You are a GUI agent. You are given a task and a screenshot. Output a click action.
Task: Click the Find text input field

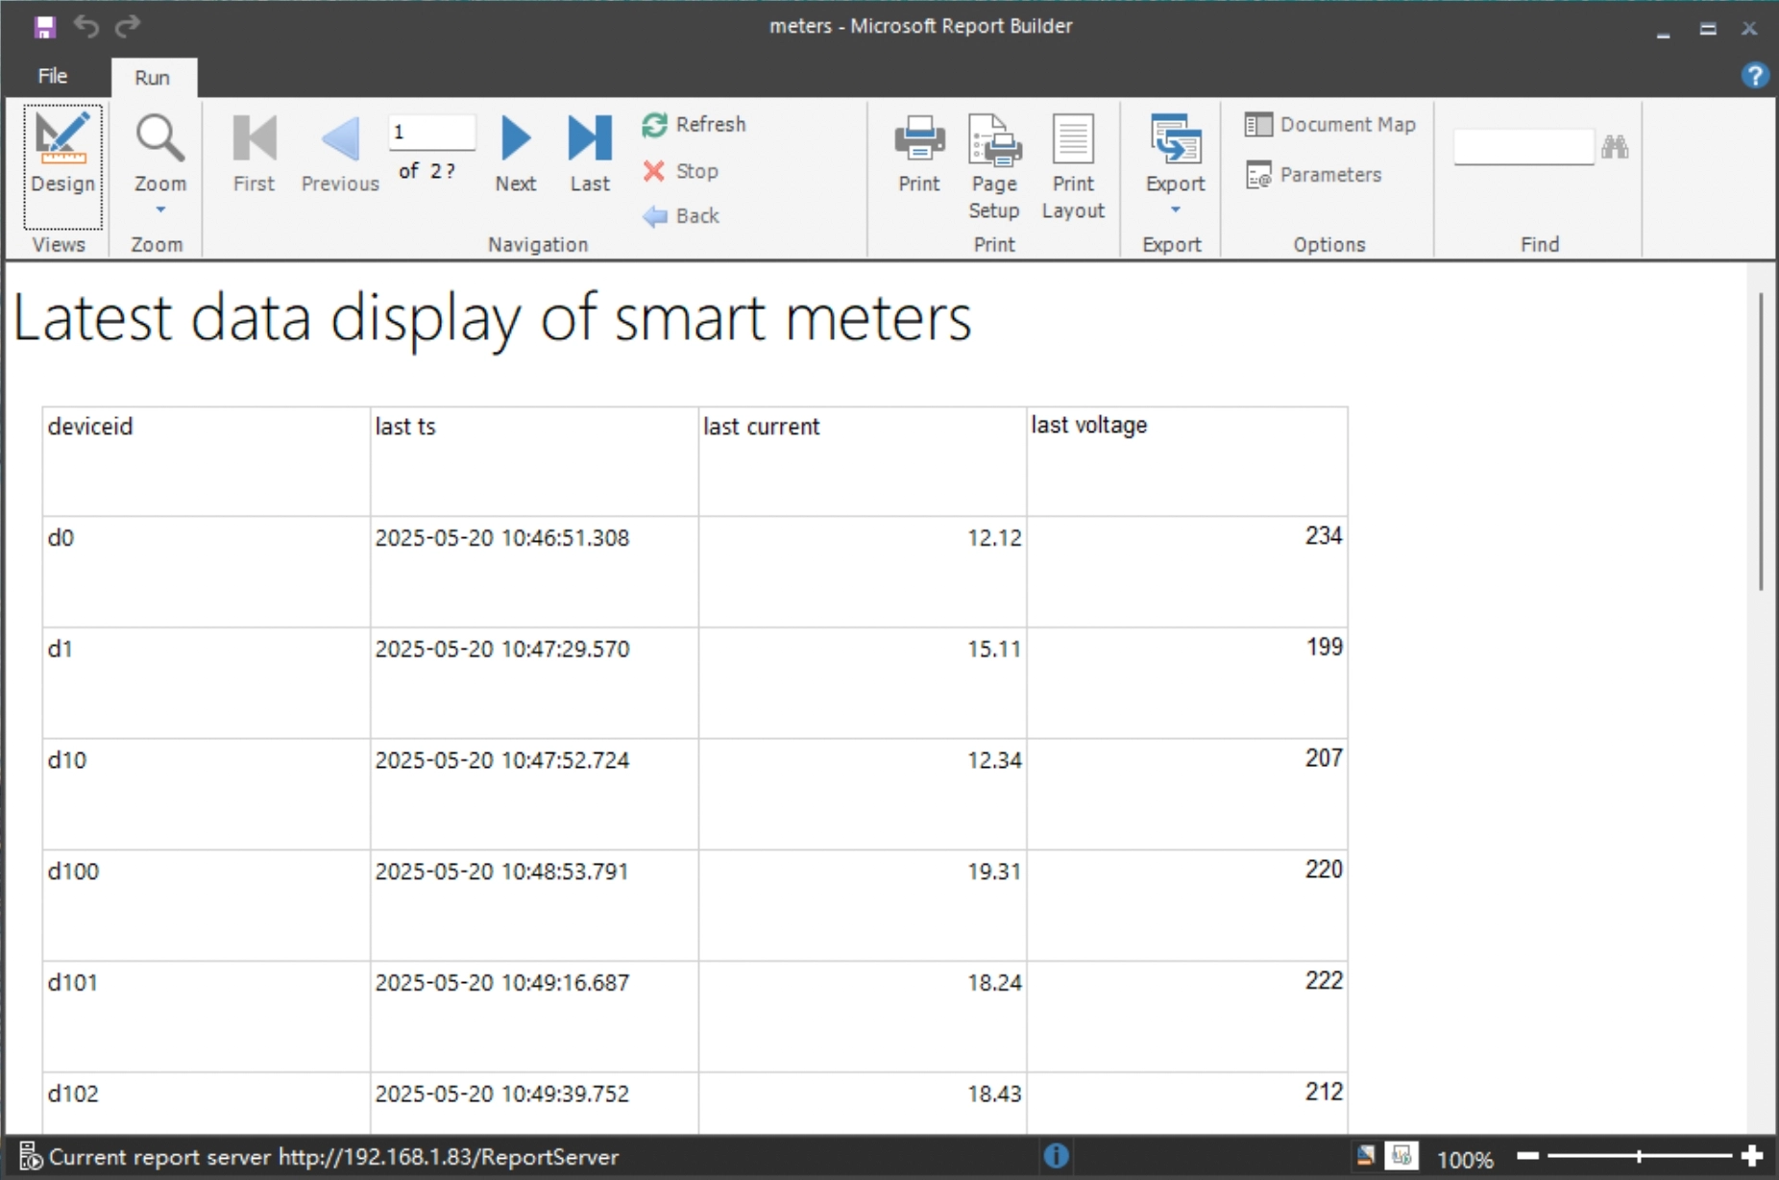pos(1523,147)
